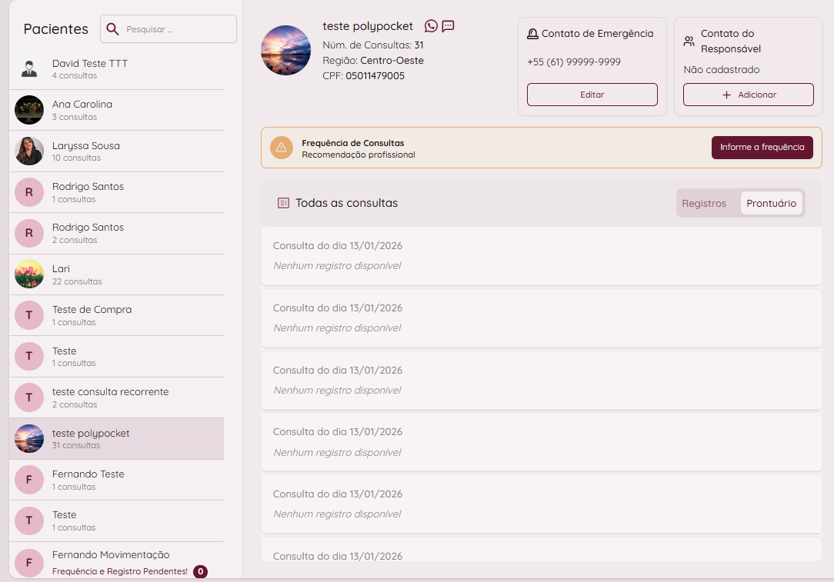Select the Prontuário tab

(x=771, y=204)
